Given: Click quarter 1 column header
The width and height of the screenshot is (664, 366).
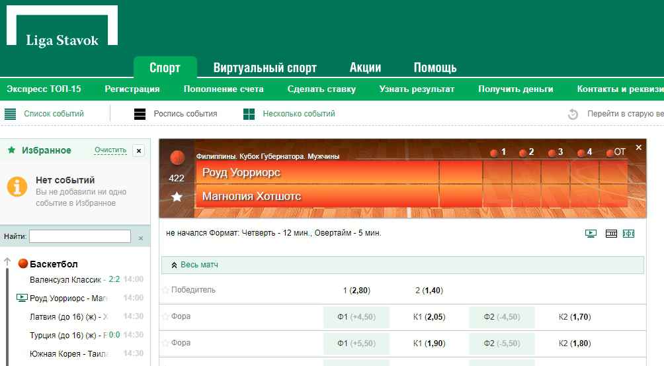Looking at the screenshot, I should click(498, 152).
